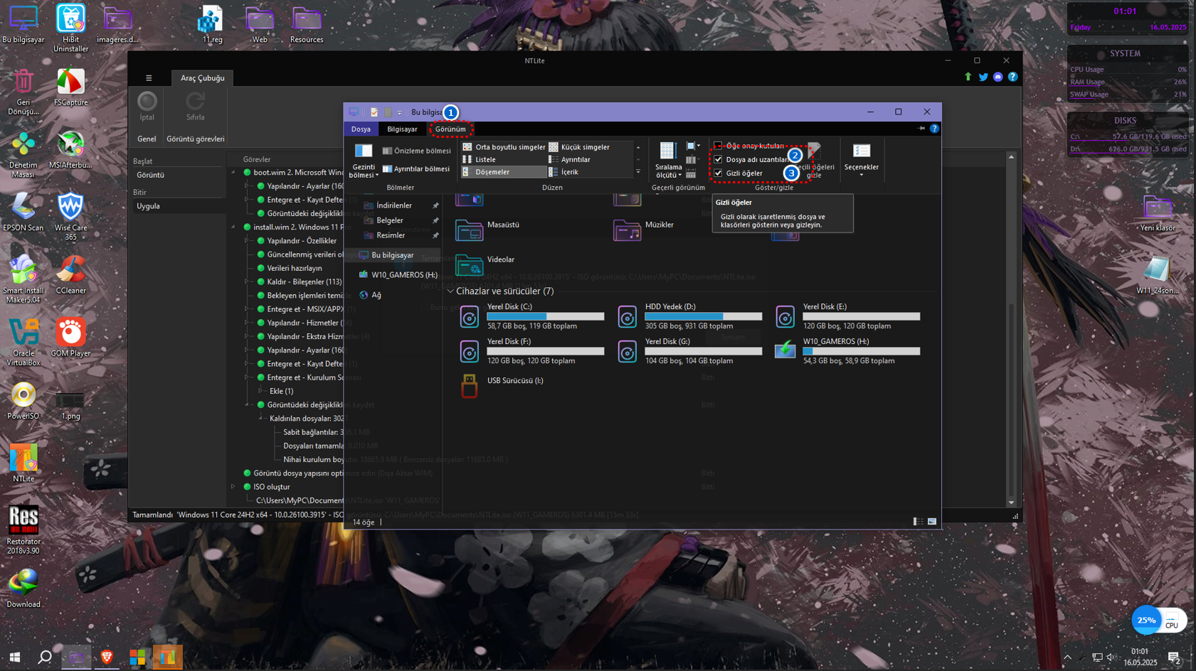1196x671 pixels.
Task: Open the Masaüstü folder icon
Action: (469, 230)
